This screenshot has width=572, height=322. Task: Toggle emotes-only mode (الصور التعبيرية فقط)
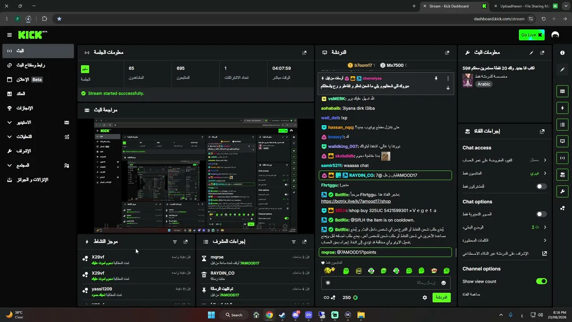click(541, 214)
